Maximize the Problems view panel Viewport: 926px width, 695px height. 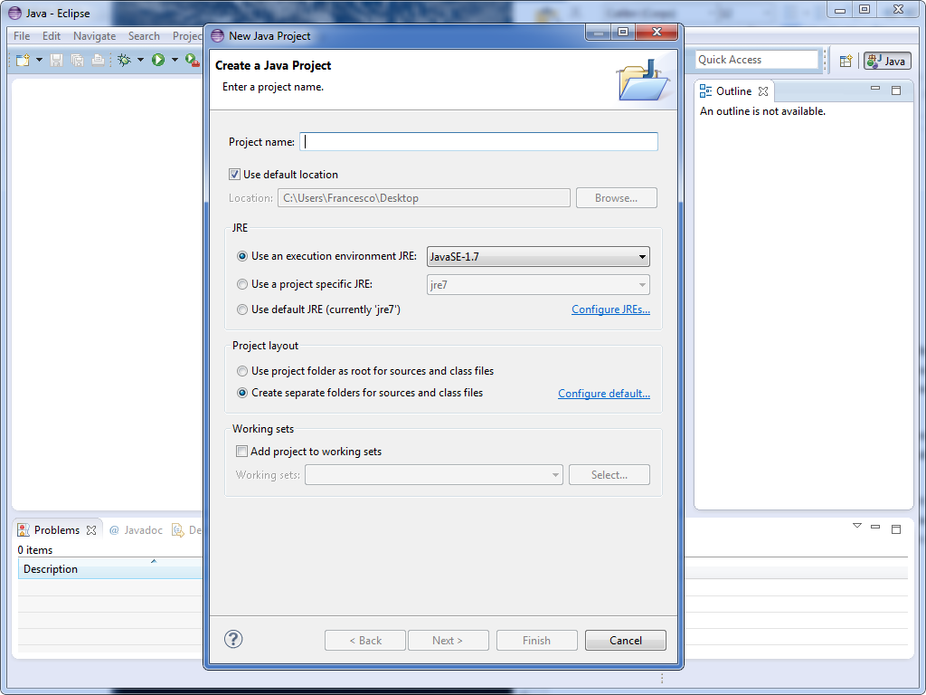896,528
